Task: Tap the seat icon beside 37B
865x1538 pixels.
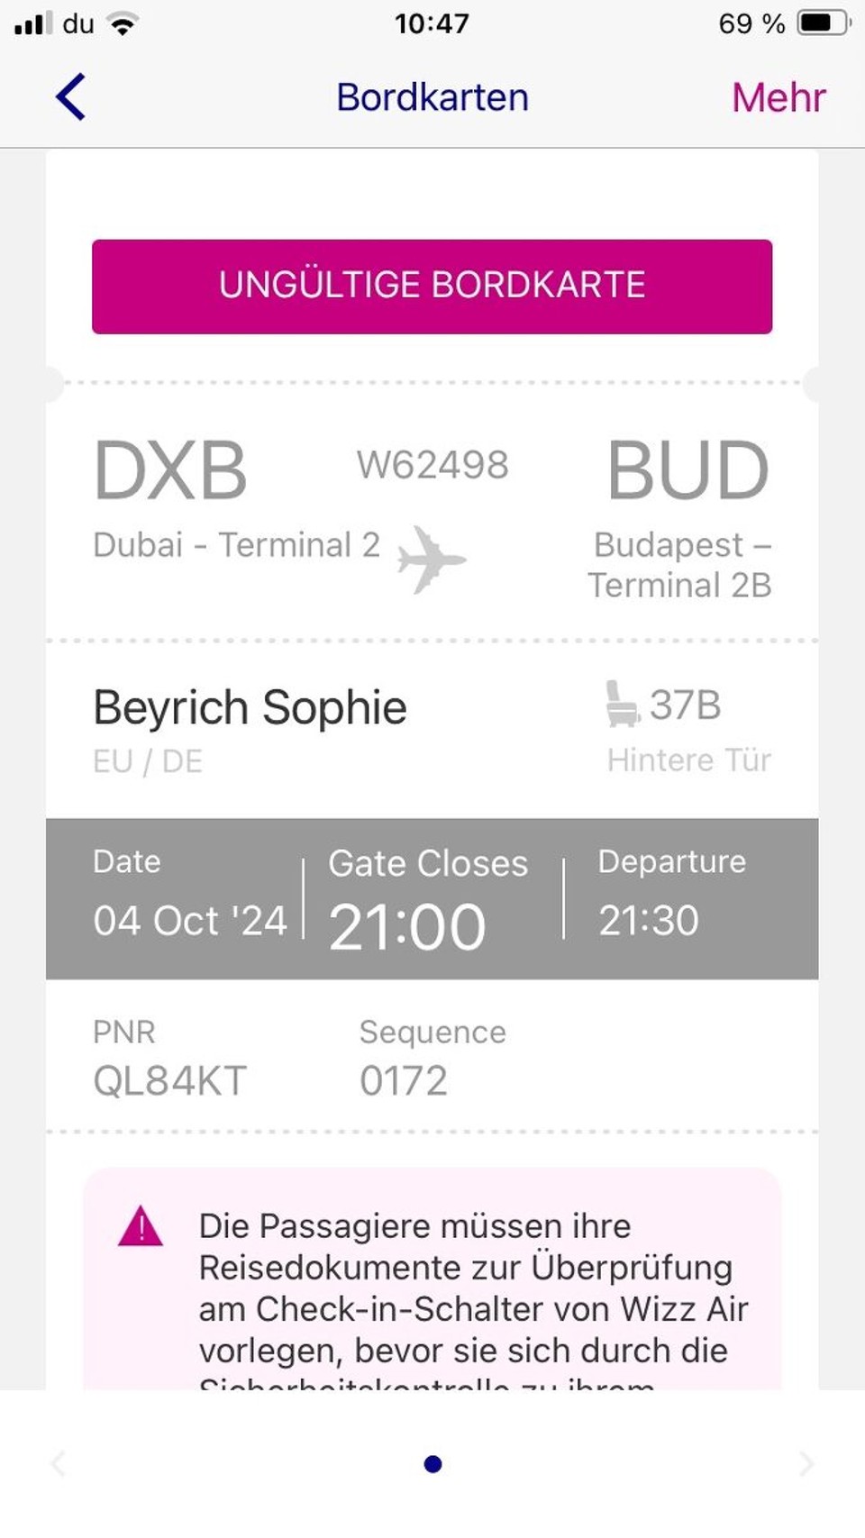Action: click(x=622, y=705)
